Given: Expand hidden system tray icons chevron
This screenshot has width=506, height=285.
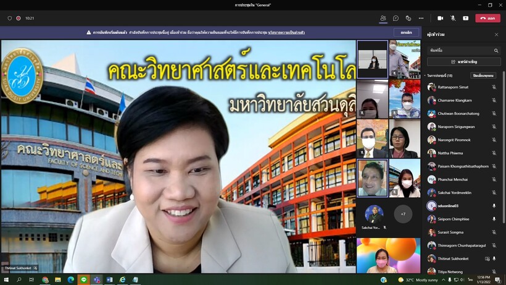Looking at the screenshot, I should 444,280.
